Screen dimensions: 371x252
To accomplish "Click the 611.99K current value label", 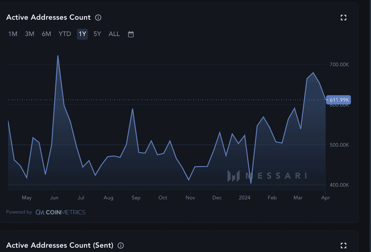I will (339, 100).
